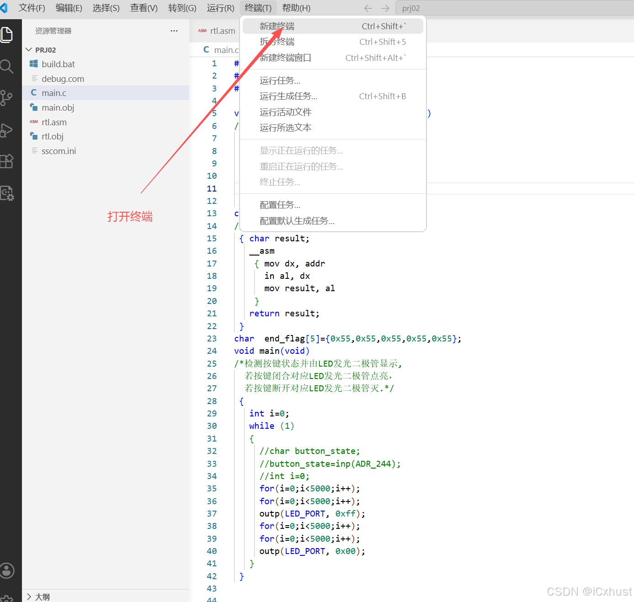Click the ASM icon next to rtl.asm file
Viewport: 634px width, 602px height.
pos(34,122)
